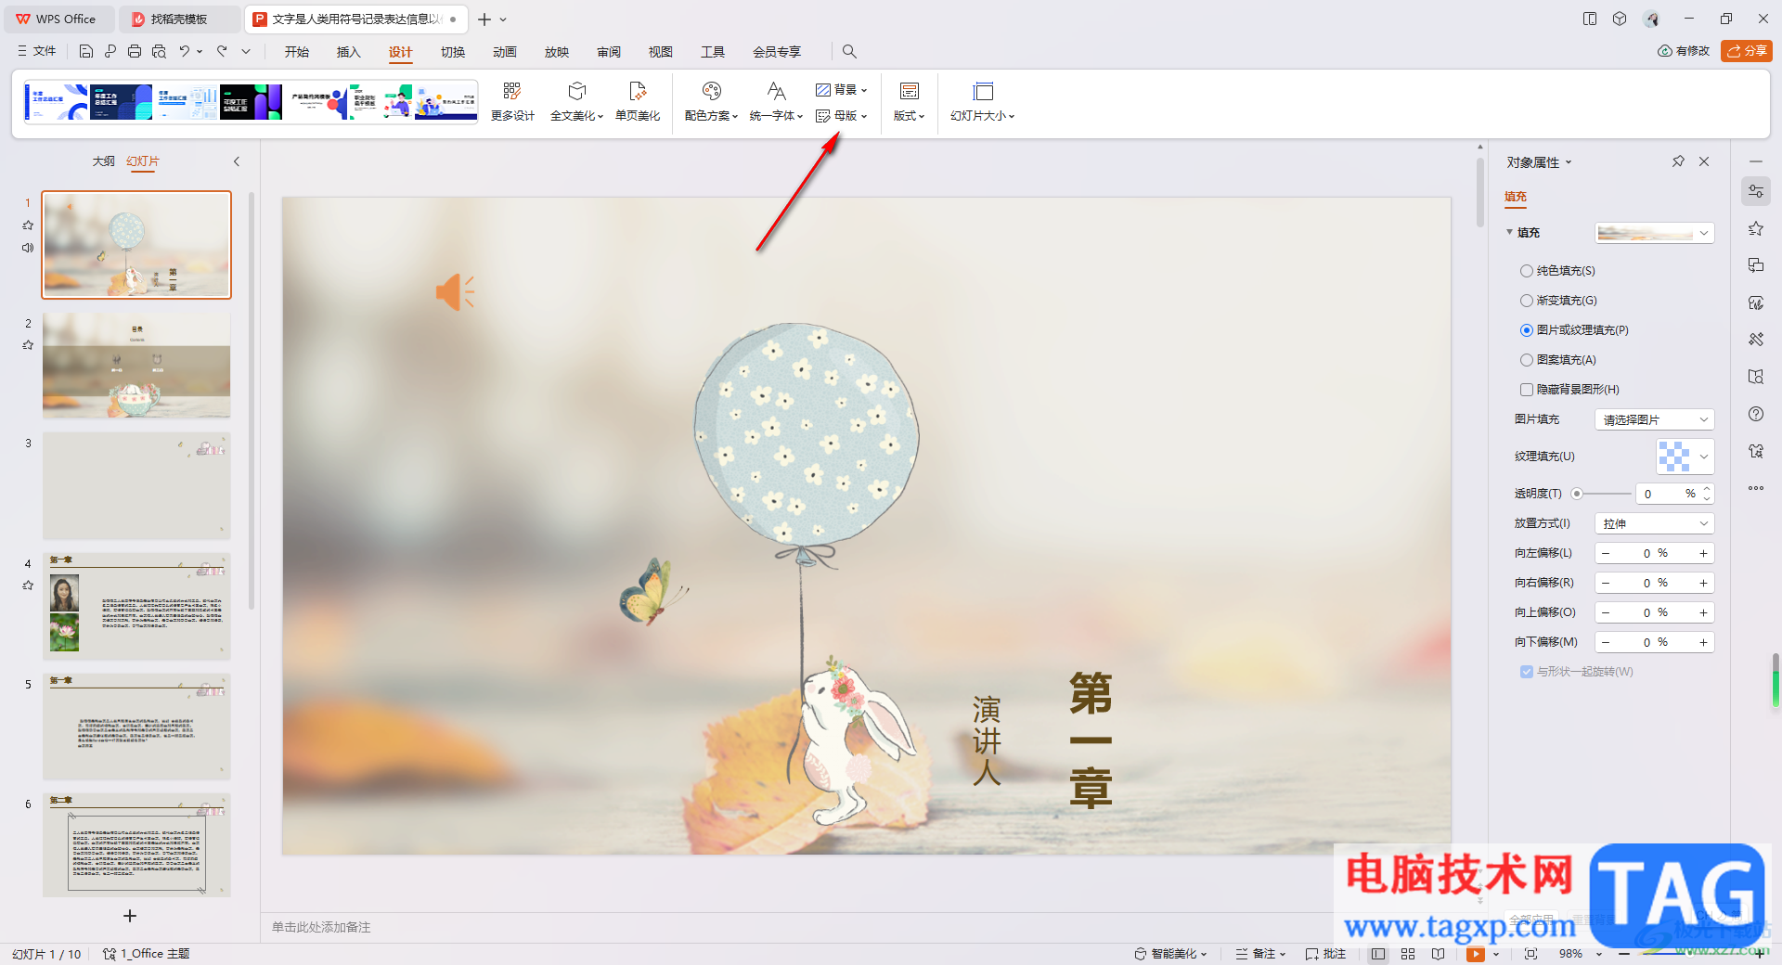Open 幻灯片大小 slide size dropdown

tap(983, 101)
